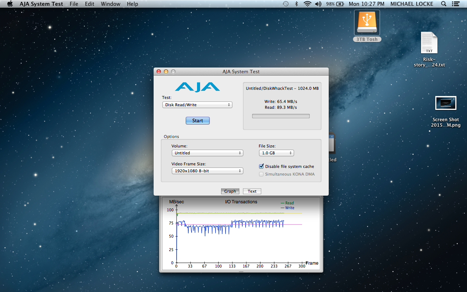Click the Bluetooth menu bar icon
Viewport: 467px width, 292px height.
[296, 4]
